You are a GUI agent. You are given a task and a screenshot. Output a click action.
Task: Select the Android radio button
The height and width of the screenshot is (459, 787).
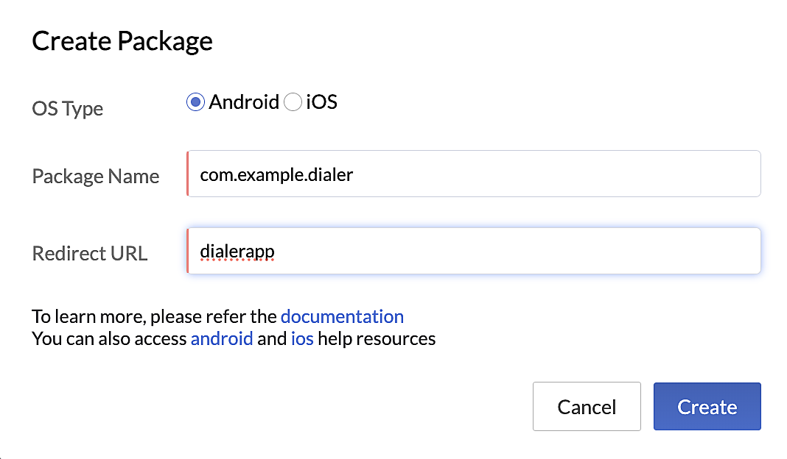click(195, 102)
